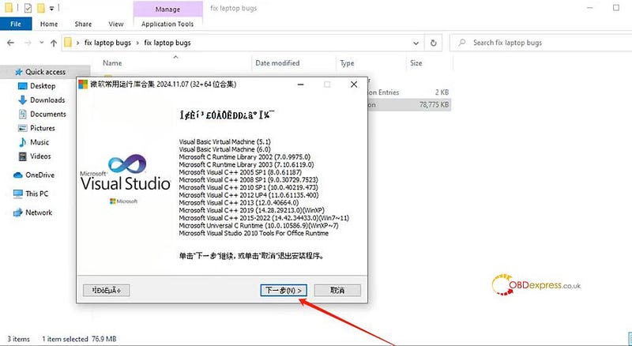Open Documents in the navigation pane
Viewport: 632px width, 346px height.
point(48,114)
